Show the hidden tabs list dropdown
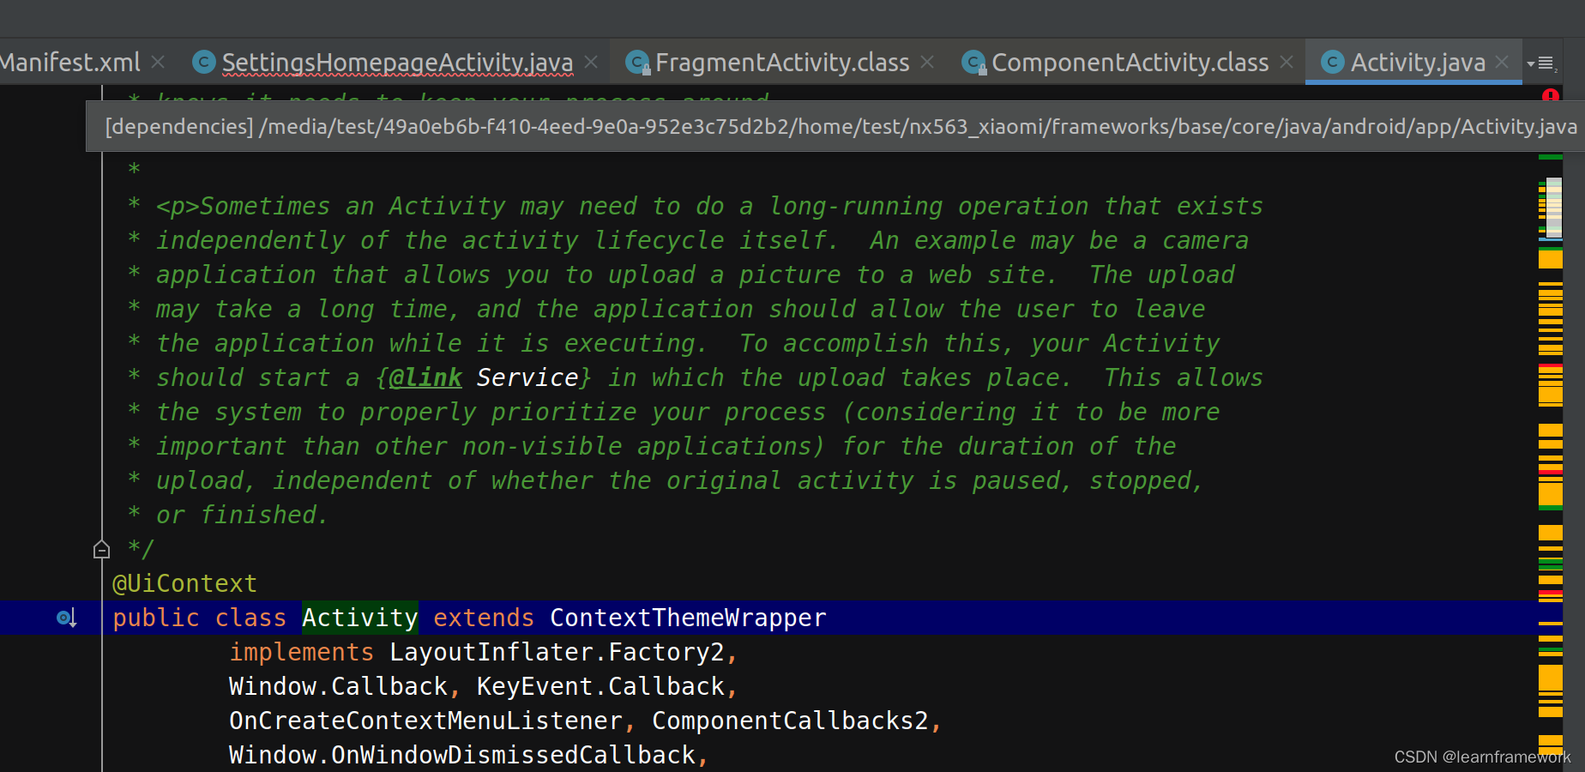 click(x=1541, y=63)
